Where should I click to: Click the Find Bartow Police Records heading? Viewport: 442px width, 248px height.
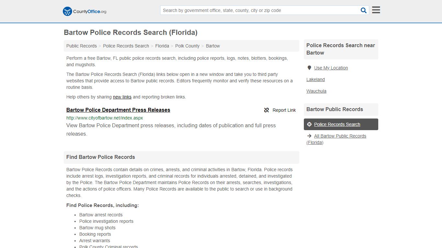pyautogui.click(x=101, y=157)
